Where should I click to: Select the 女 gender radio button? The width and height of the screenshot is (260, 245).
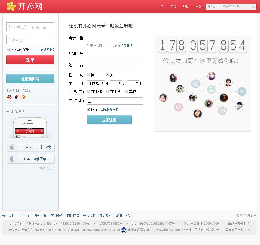coord(108,74)
